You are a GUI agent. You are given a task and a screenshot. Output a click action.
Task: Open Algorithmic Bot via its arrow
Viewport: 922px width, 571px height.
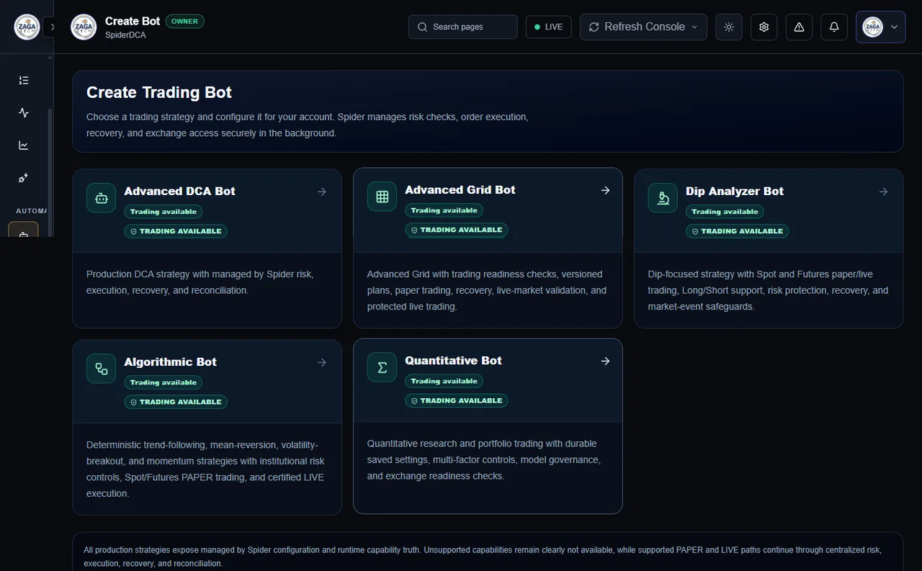point(322,362)
